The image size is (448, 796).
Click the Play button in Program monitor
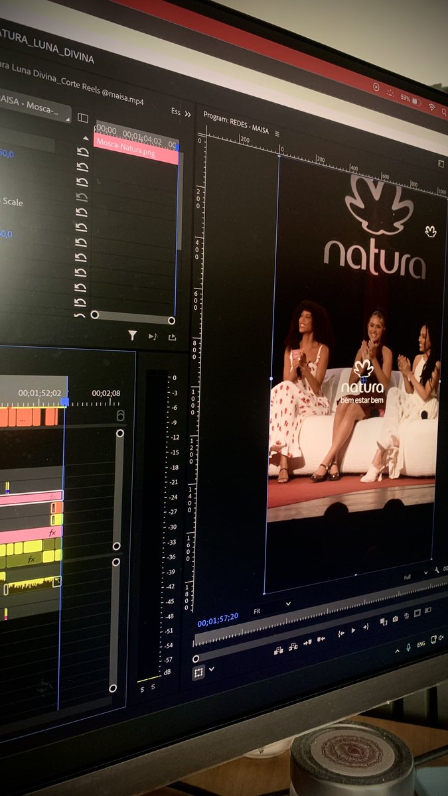[x=353, y=631]
